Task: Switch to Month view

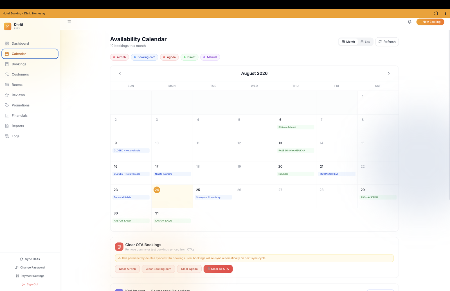Action: (348, 42)
